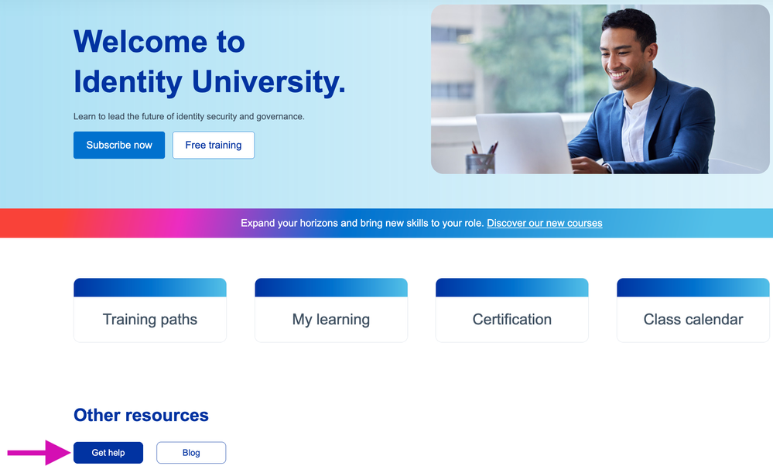Go to the My learning card
The image size is (773, 466).
[331, 319]
